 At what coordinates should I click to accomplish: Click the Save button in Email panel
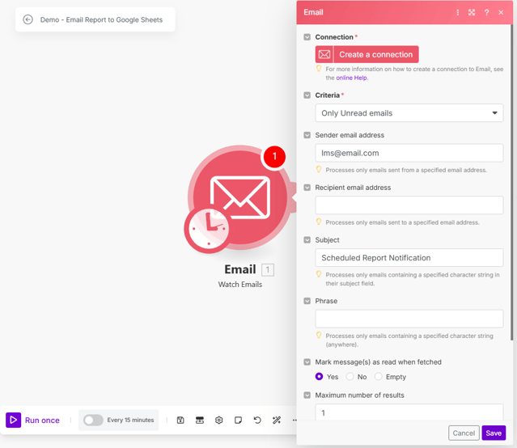[494, 433]
